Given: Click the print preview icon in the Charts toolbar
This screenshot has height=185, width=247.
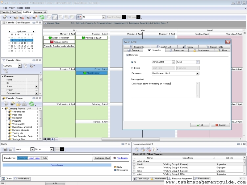Looking at the screenshot, I should [11, 150].
